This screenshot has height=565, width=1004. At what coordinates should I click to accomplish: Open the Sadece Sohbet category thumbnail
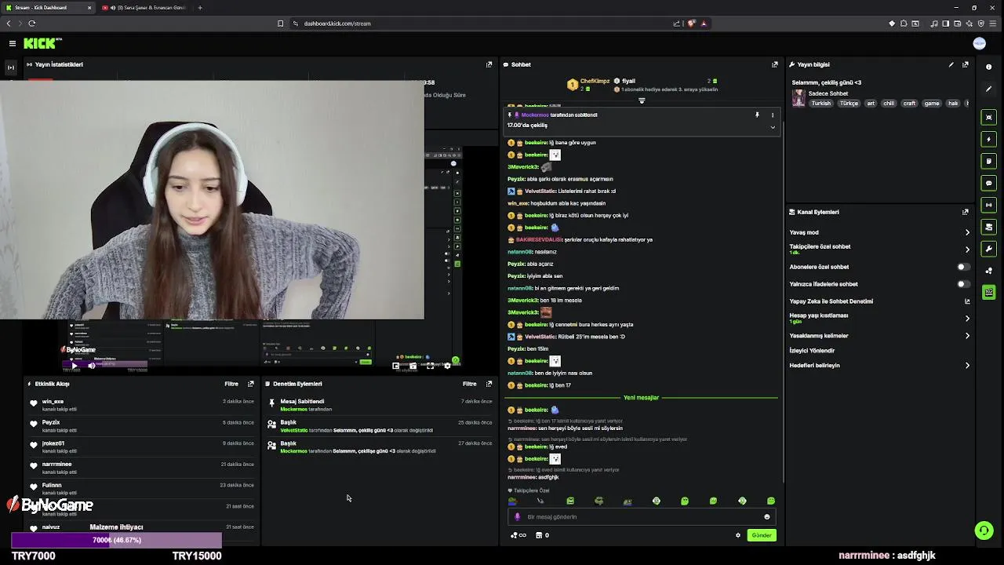click(x=798, y=98)
